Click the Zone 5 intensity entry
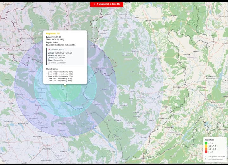Image resolution: width=228 pixels, height=165 pixels. [60, 81]
